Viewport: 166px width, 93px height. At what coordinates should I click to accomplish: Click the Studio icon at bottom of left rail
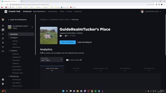[3, 84]
